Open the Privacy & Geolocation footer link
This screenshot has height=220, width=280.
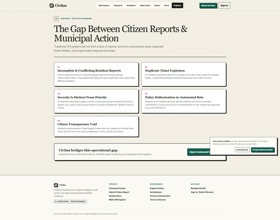point(160,196)
